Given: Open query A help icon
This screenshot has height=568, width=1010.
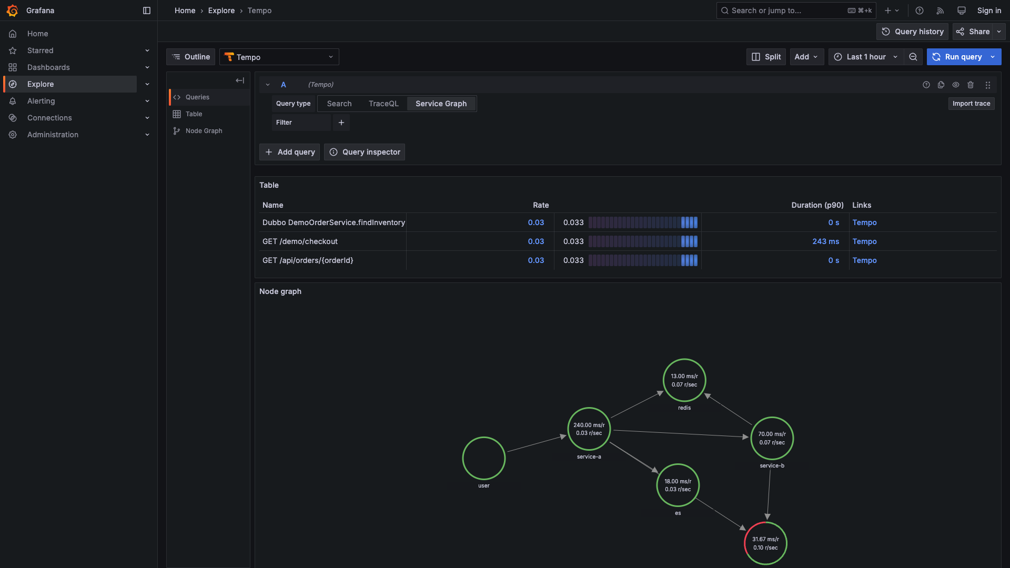Looking at the screenshot, I should pyautogui.click(x=926, y=85).
